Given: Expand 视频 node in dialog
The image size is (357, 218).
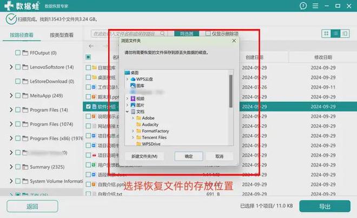Looking at the screenshot, I should [127, 99].
